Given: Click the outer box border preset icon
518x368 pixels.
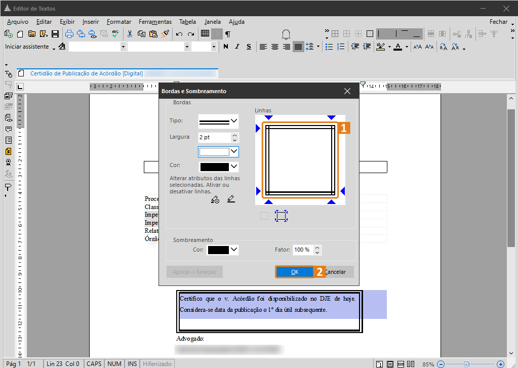Looking at the screenshot, I should click(281, 216).
